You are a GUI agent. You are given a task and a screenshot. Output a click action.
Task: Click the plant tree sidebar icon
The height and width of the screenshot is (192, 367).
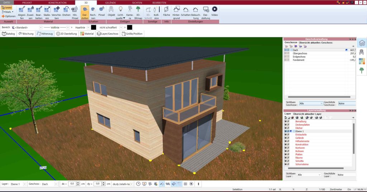[362, 70]
